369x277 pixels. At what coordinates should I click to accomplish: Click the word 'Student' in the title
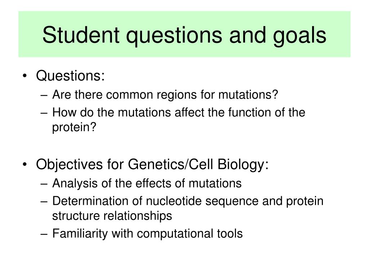pyautogui.click(x=81, y=35)
